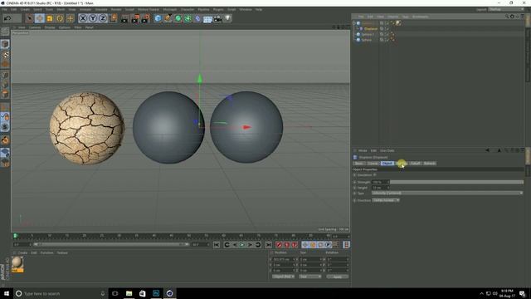The width and height of the screenshot is (531, 299).
Task: Toggle the X axis lock
Action: point(83,18)
